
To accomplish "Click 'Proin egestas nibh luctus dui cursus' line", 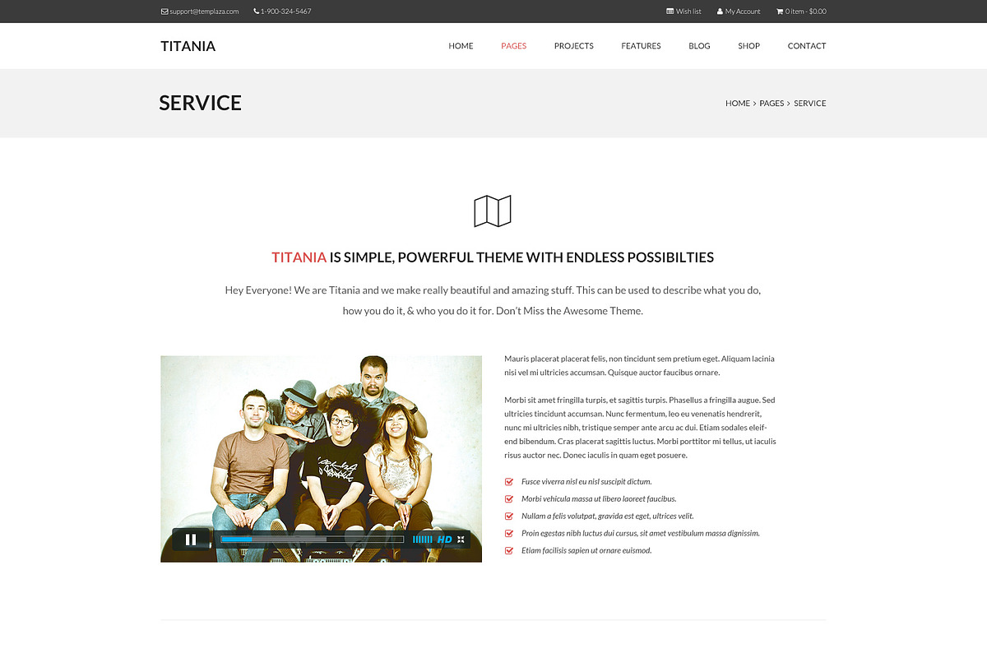I will (x=641, y=534).
